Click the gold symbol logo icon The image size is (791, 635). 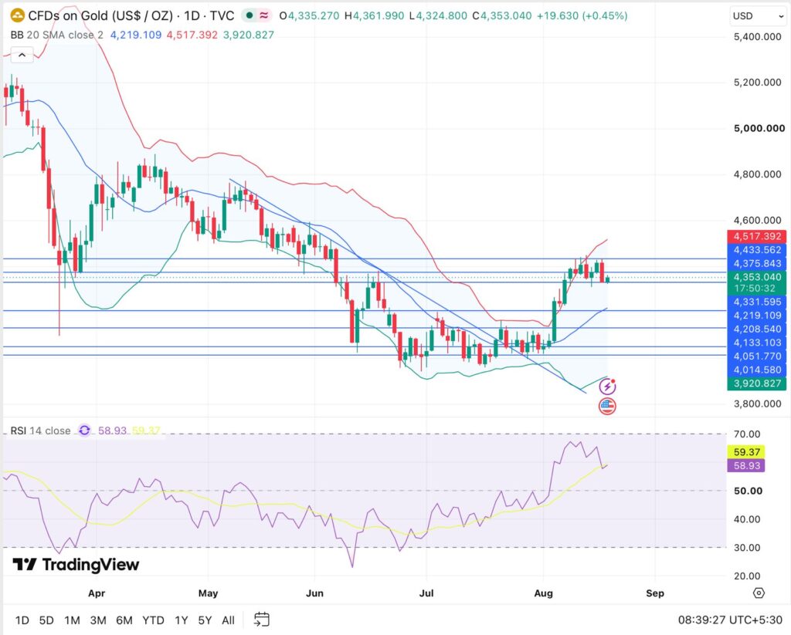18,15
